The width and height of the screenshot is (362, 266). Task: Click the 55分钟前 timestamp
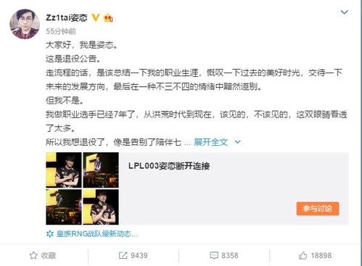(x=61, y=31)
